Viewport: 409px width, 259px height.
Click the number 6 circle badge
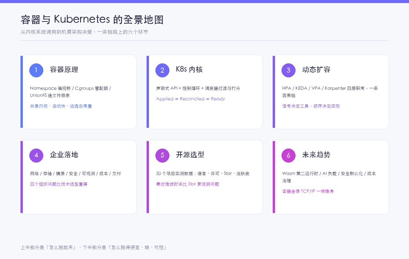288,155
